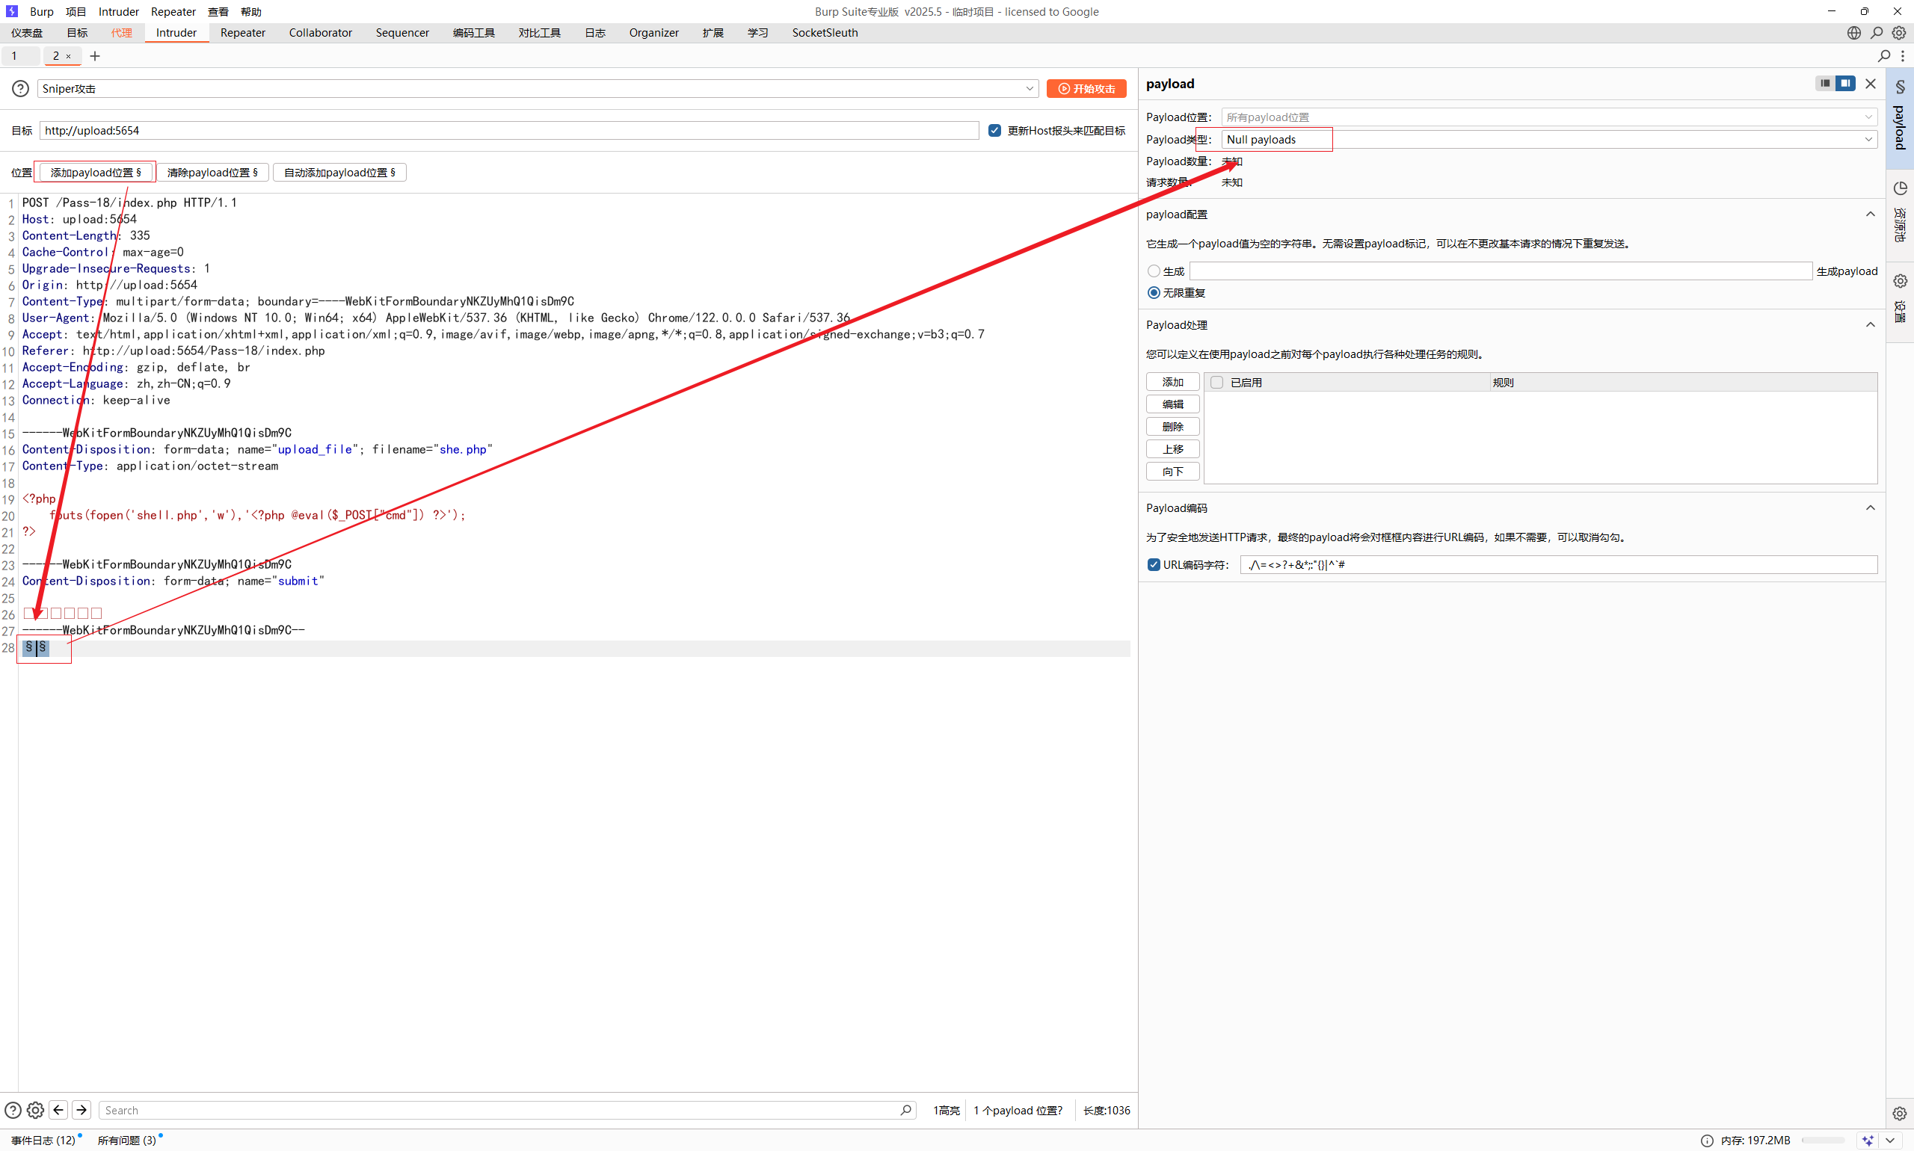Click the gear settings icon in bottom toolbar
The image size is (1914, 1151).
tap(35, 1109)
